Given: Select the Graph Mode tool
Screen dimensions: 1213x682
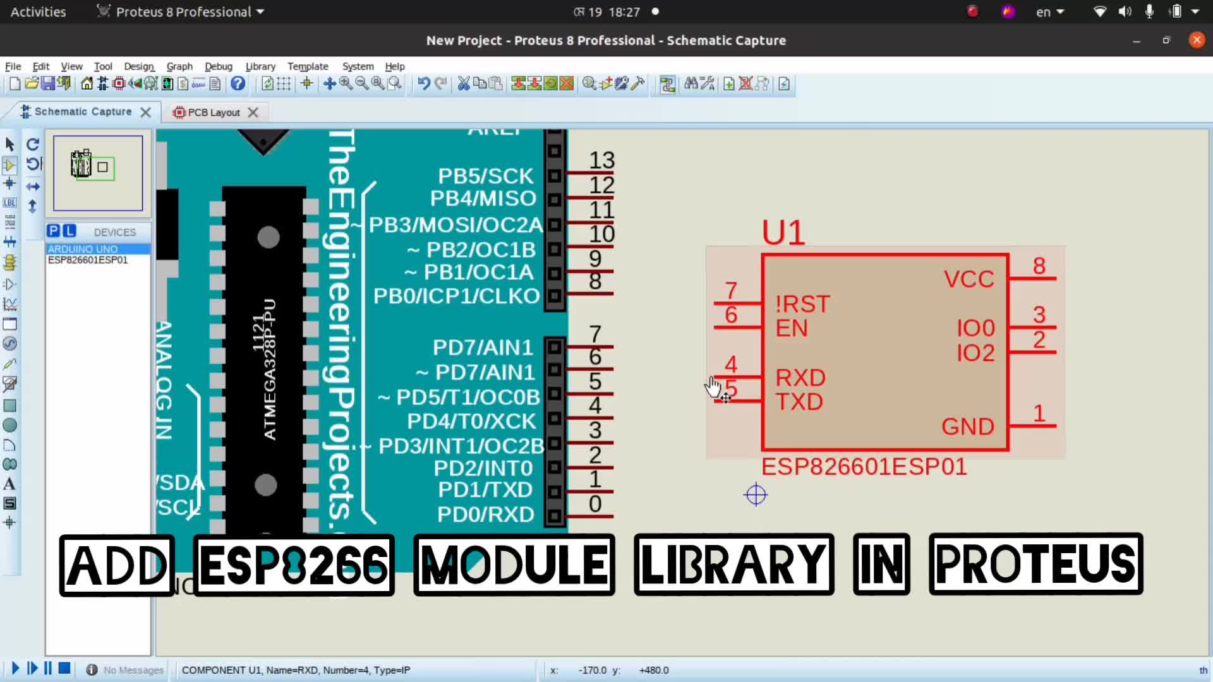Looking at the screenshot, I should tap(9, 304).
